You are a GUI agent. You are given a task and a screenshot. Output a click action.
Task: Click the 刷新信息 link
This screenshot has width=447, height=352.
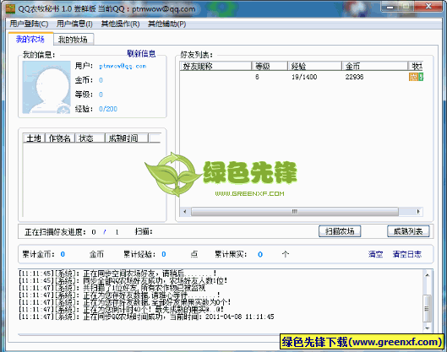[141, 53]
